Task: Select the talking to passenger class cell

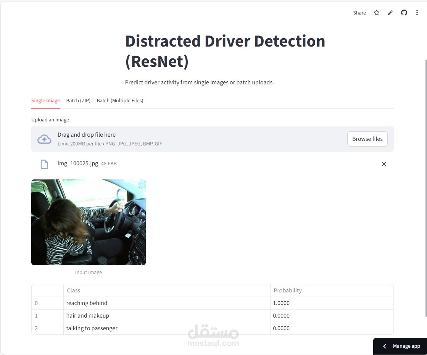Action: coord(167,328)
